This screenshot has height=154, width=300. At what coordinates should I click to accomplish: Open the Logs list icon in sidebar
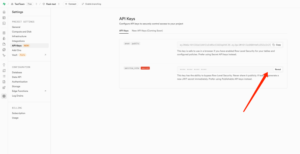[x=4, y=76]
